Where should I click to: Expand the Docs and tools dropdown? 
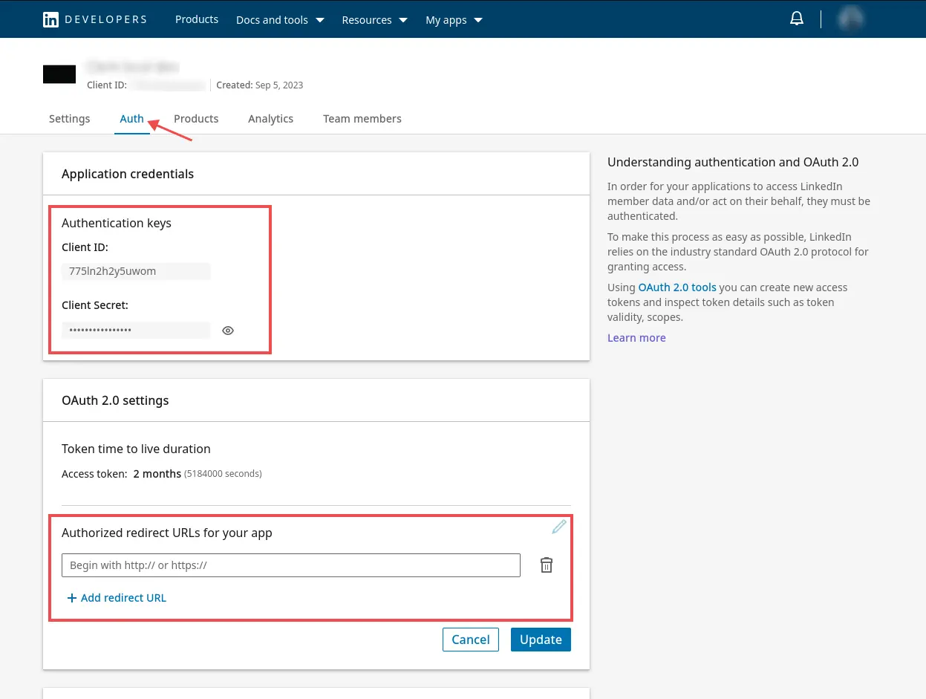click(x=280, y=20)
